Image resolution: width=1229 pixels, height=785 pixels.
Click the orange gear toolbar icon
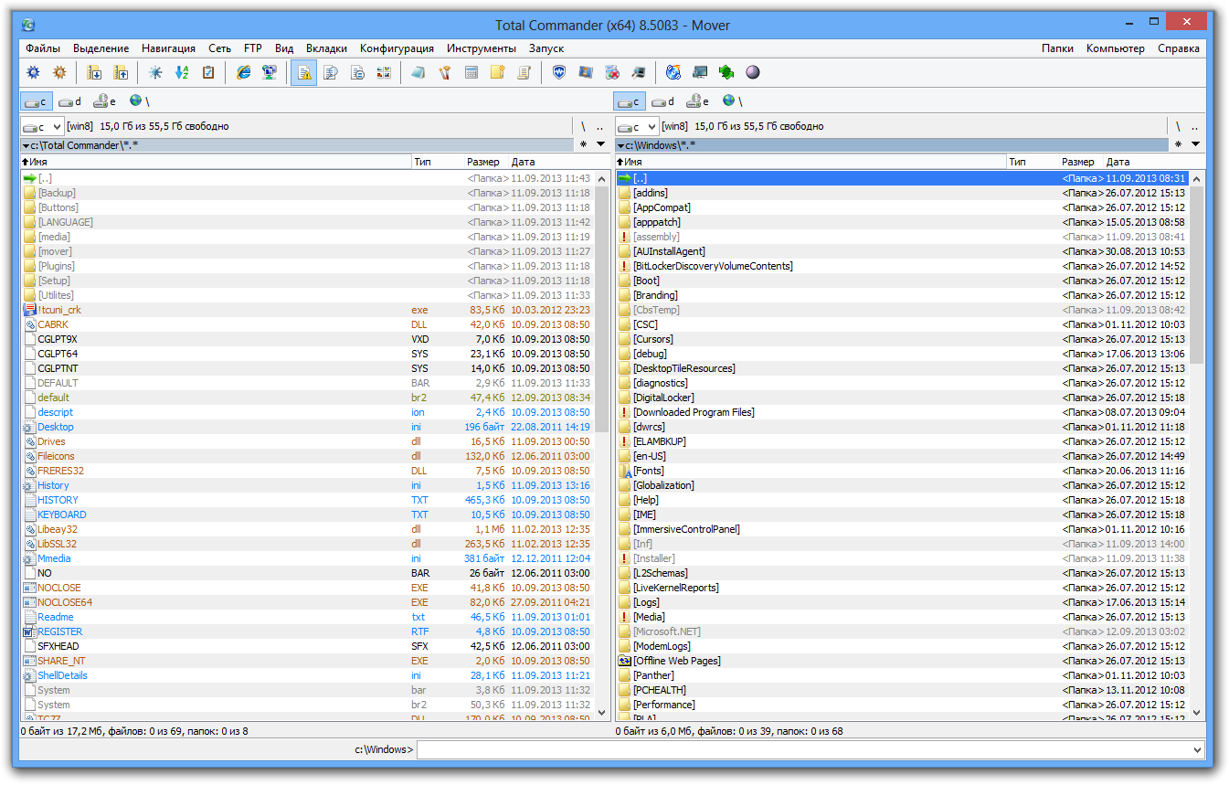[60, 73]
